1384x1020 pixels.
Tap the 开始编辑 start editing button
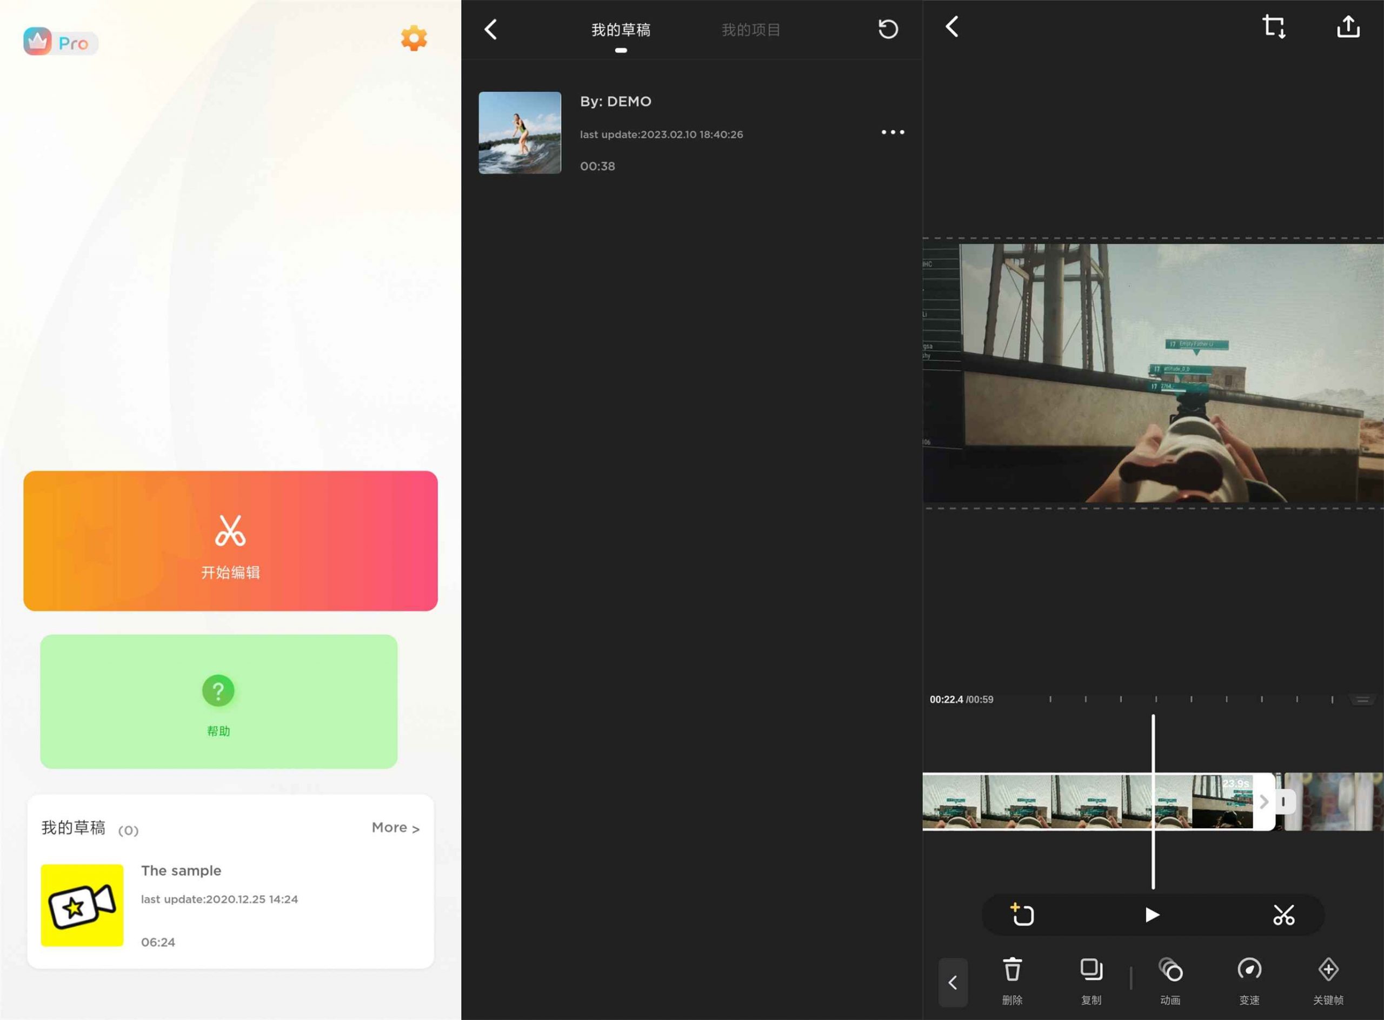230,541
